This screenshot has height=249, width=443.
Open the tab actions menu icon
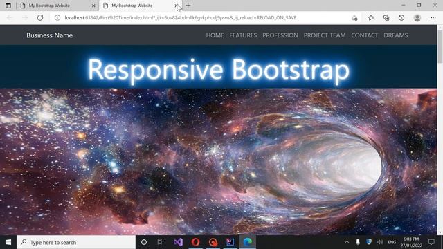coord(8,6)
